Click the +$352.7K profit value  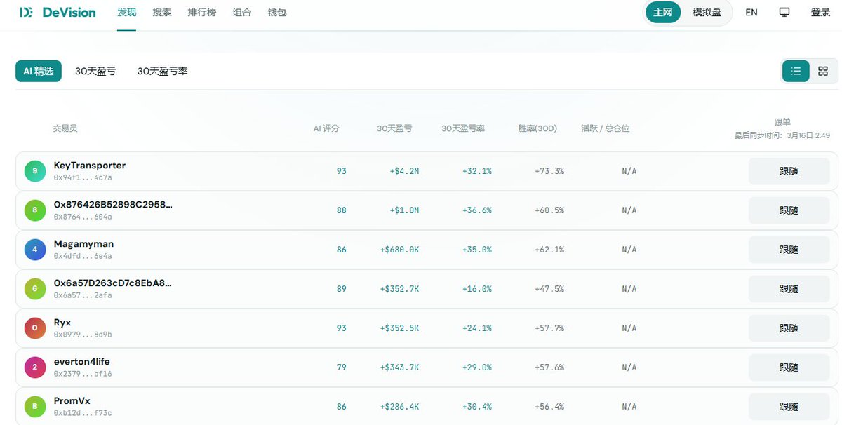pos(399,289)
